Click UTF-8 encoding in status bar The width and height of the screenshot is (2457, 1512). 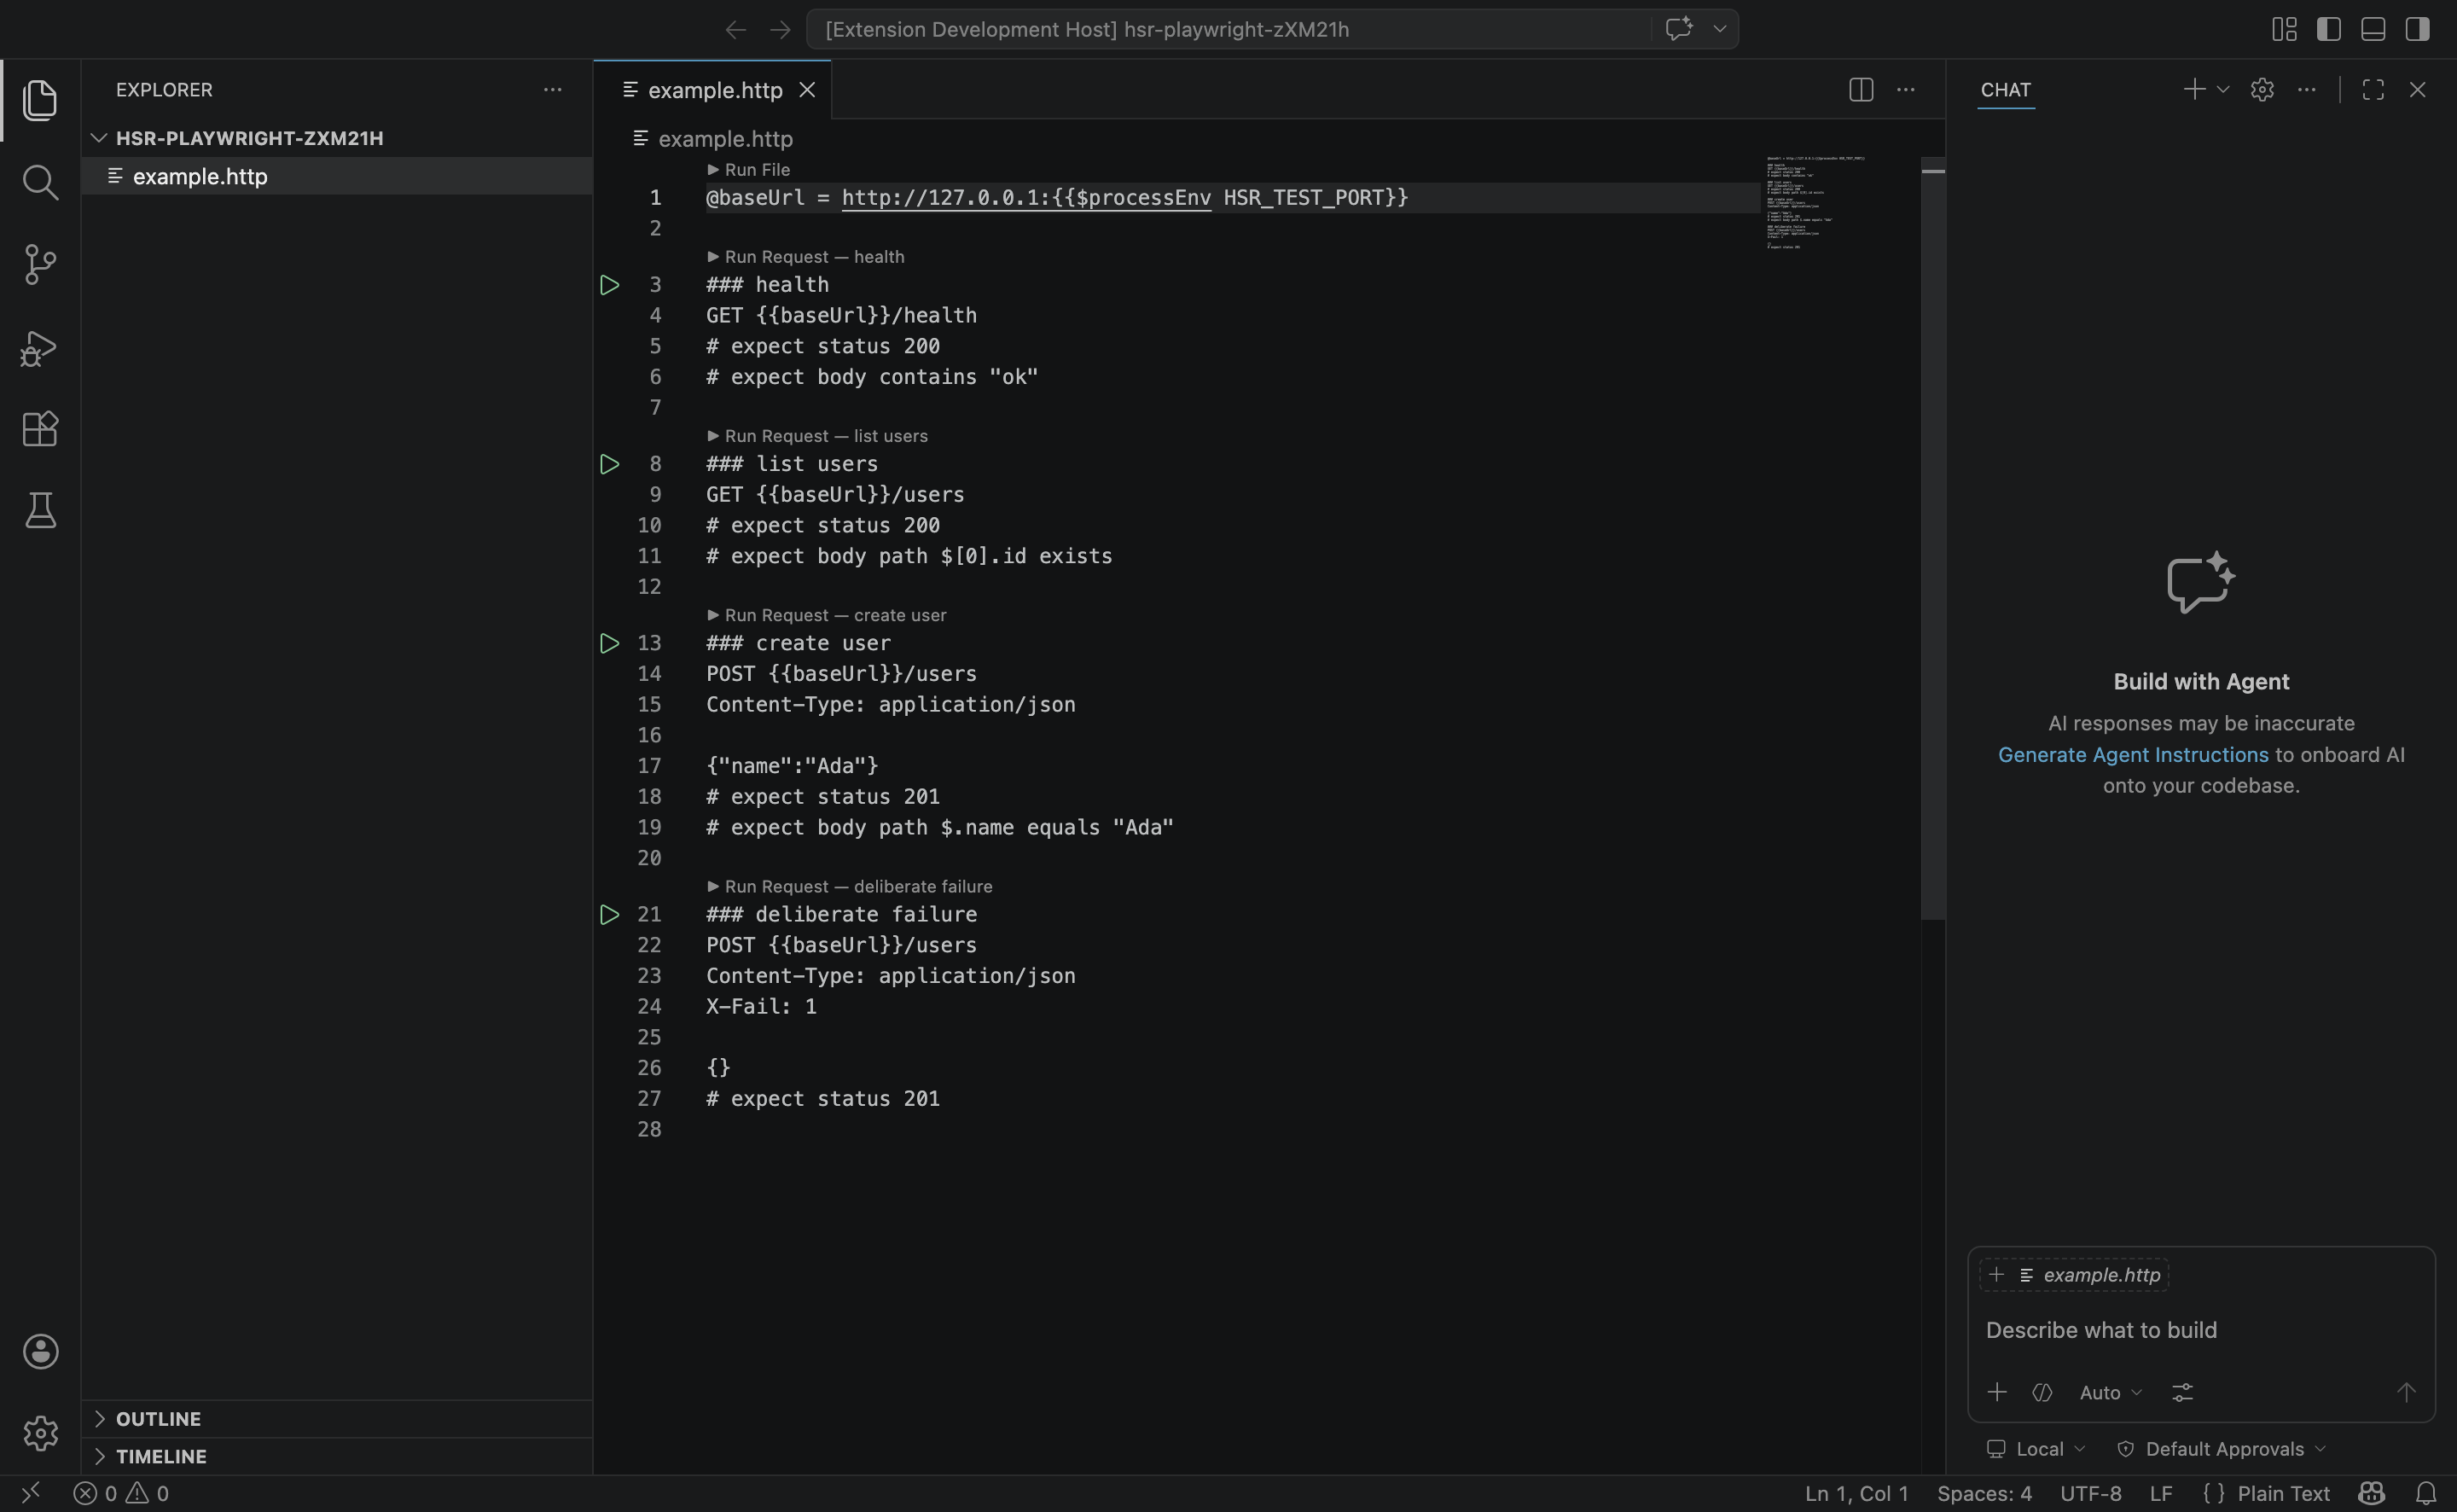tap(2090, 1493)
